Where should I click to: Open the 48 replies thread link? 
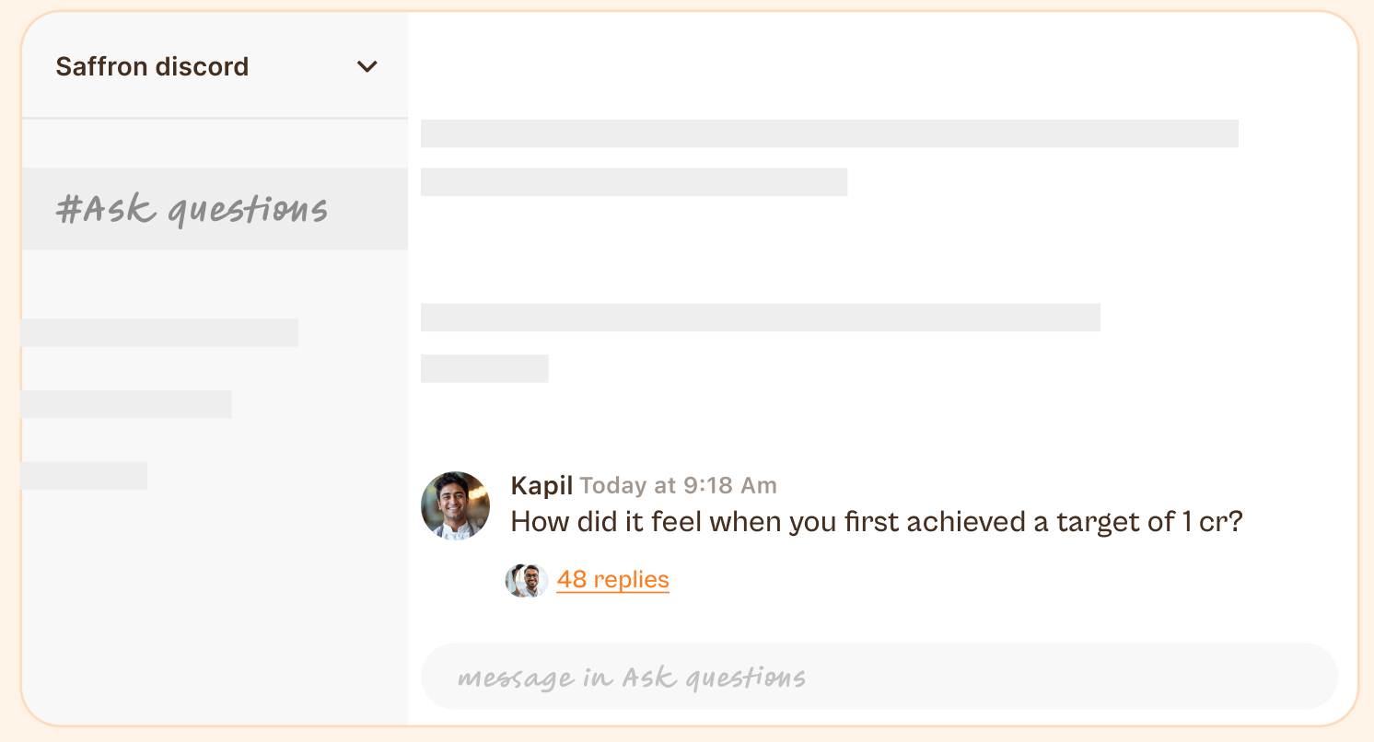612,579
